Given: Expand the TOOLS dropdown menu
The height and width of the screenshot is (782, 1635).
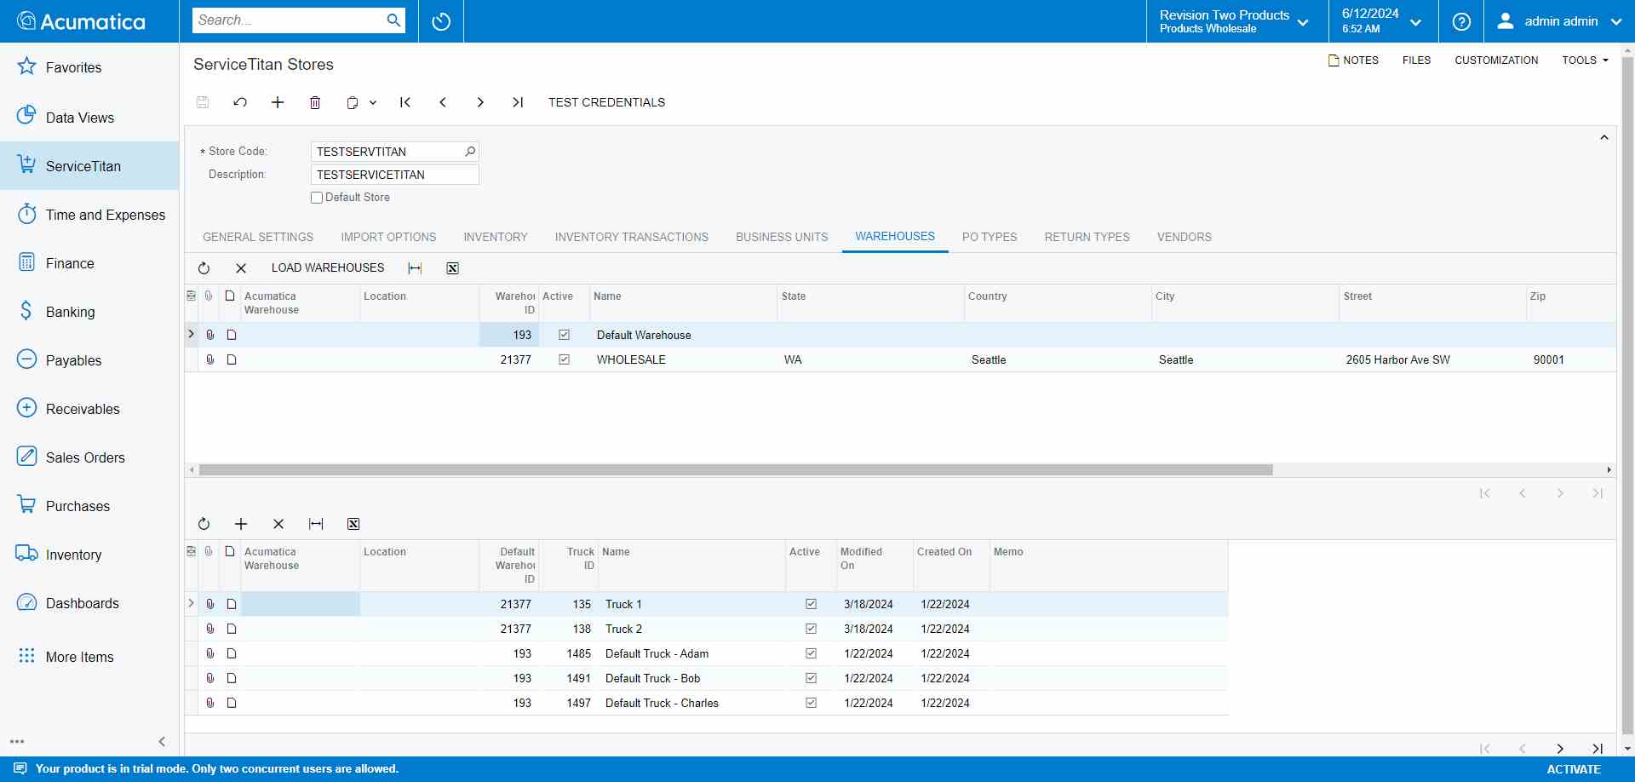Looking at the screenshot, I should [1585, 60].
